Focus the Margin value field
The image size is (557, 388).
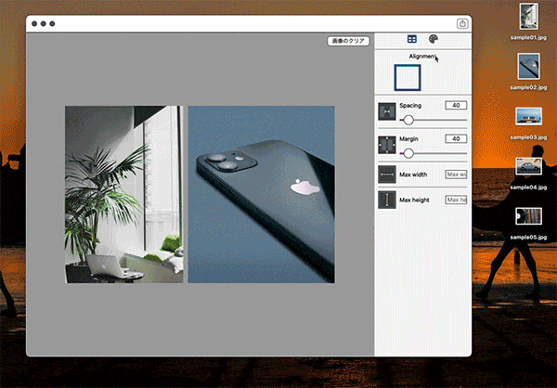coord(456,139)
